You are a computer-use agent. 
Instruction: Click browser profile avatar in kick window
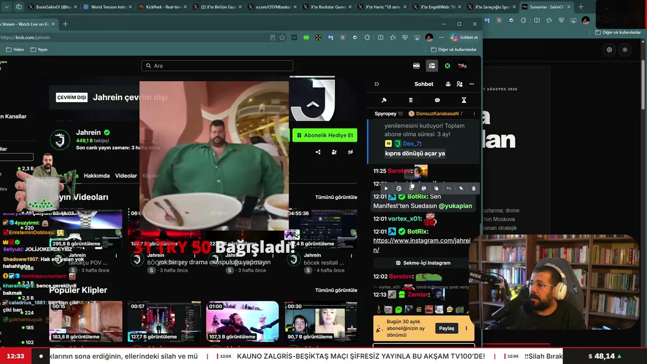tap(429, 37)
